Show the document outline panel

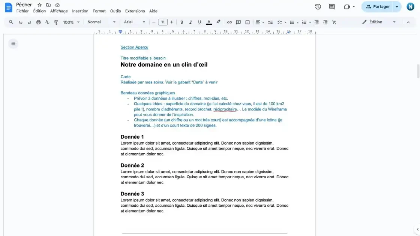tap(13, 44)
